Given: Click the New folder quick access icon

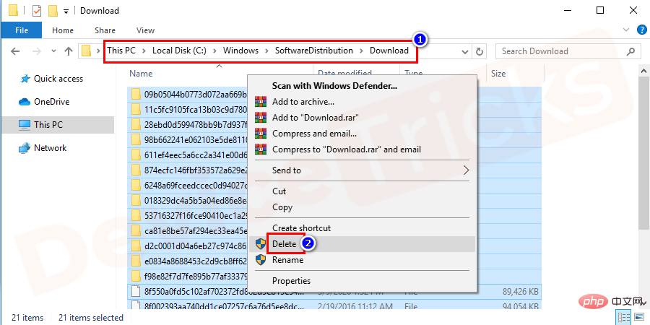Looking at the screenshot, I should pos(53,11).
